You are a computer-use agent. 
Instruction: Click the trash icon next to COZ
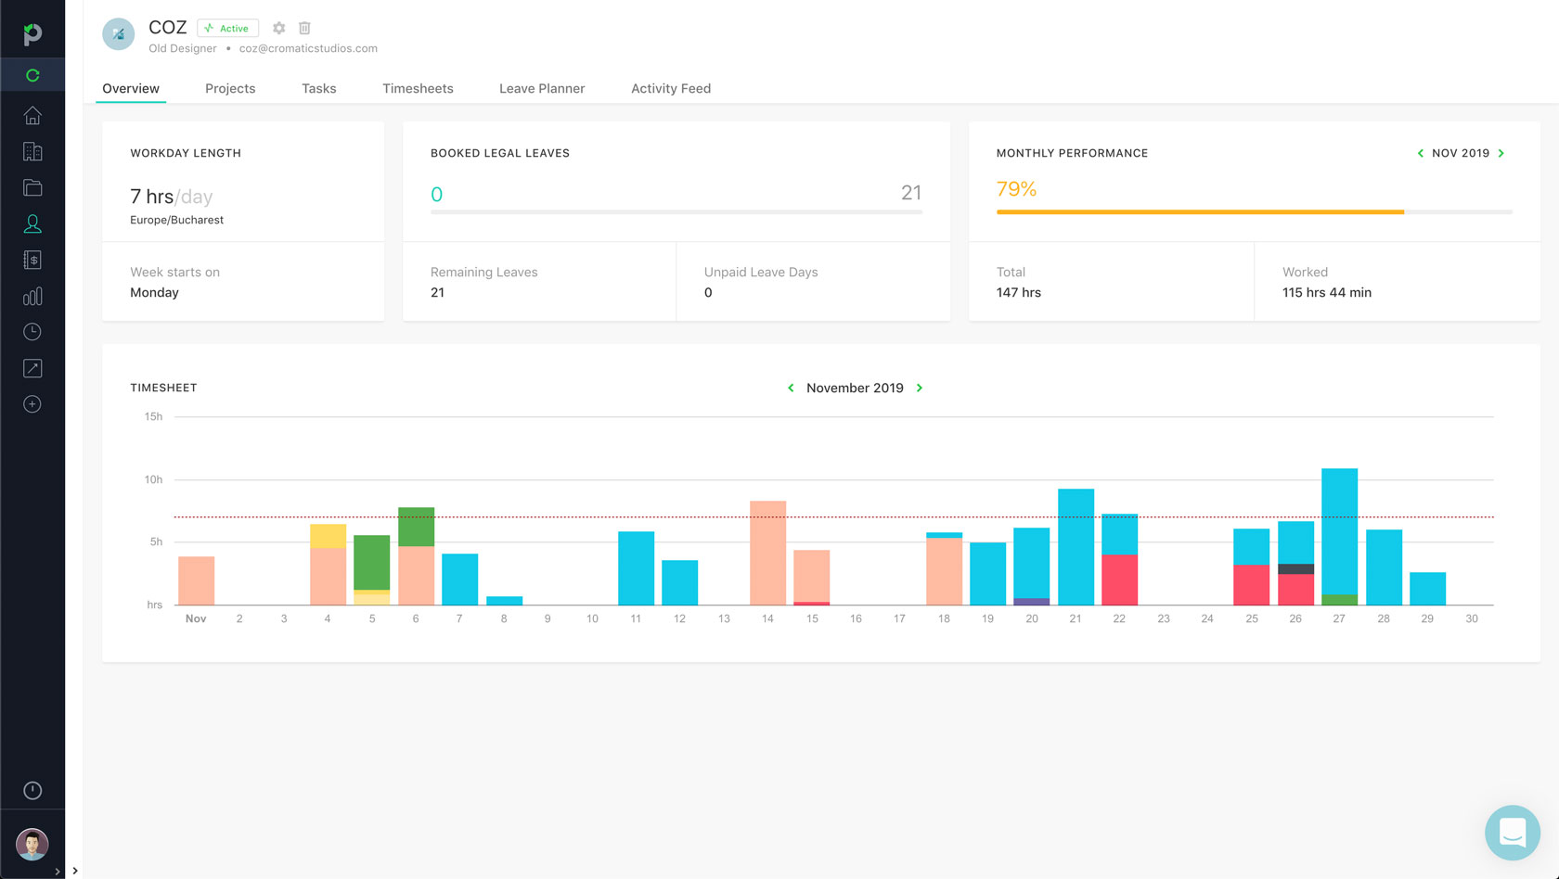(304, 29)
